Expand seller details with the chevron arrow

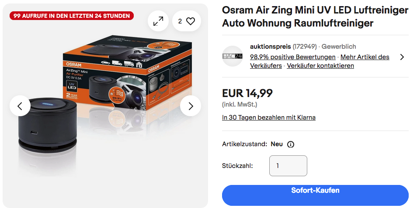[402, 57]
